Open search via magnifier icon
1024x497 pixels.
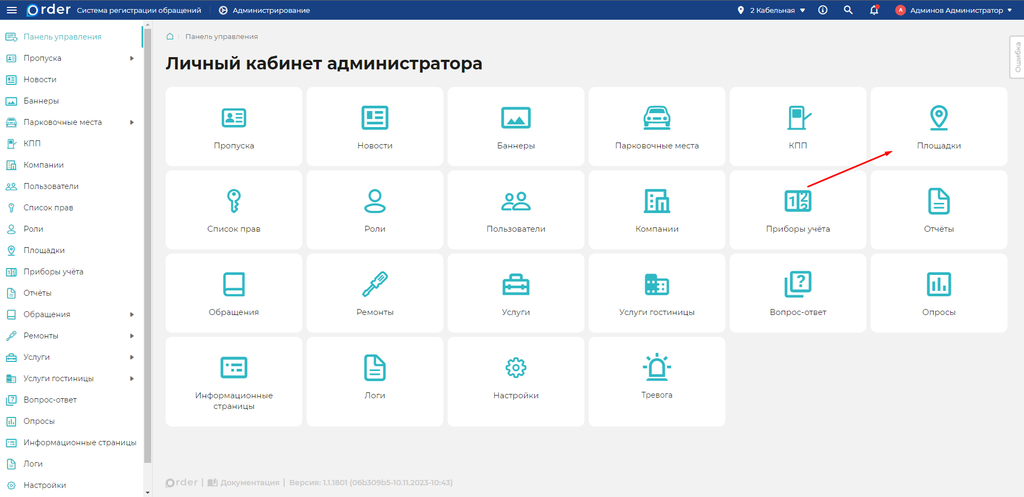coord(848,10)
